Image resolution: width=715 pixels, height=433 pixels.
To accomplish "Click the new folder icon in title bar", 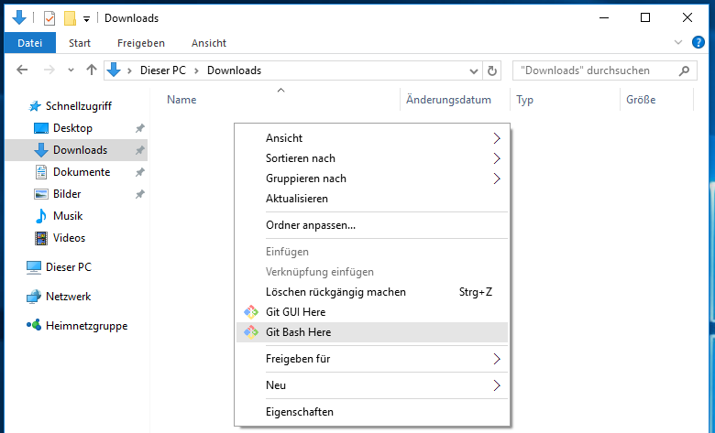I will pos(70,18).
